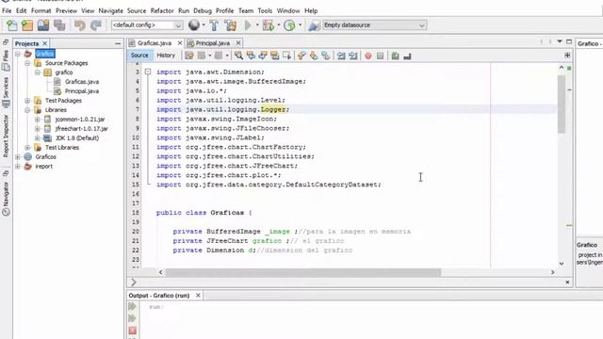The image size is (603, 339).
Task: Switch editor to History view
Action: pyautogui.click(x=166, y=56)
